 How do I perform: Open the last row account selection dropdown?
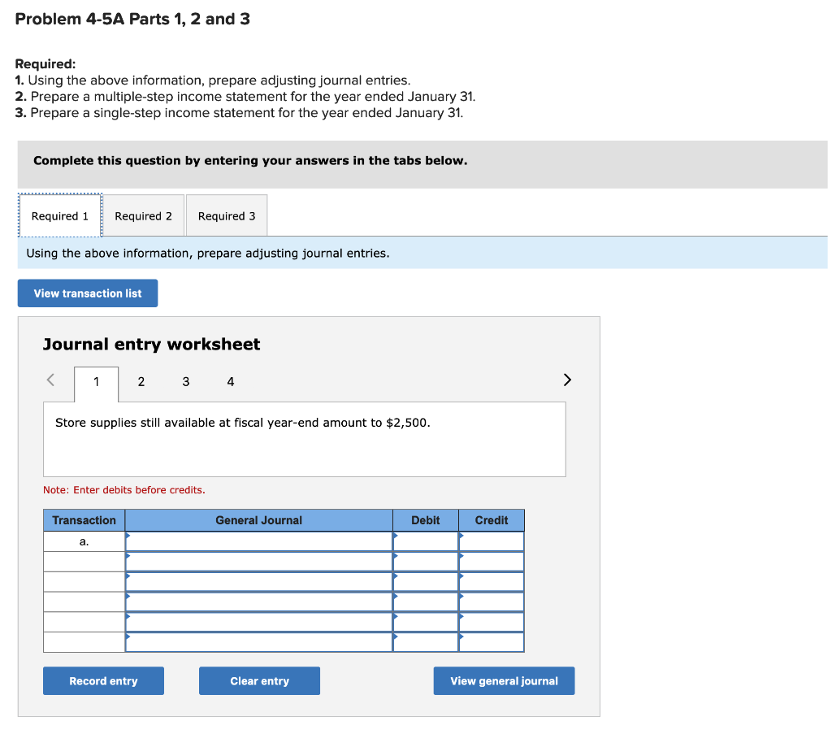(x=258, y=642)
